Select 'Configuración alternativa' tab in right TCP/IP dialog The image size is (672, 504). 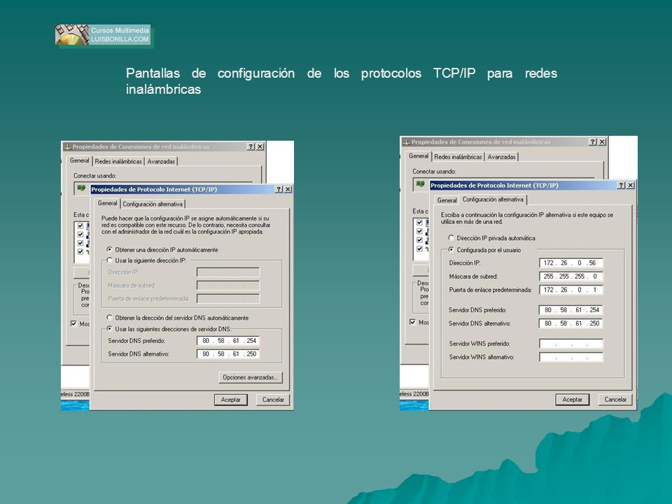pos(493,199)
